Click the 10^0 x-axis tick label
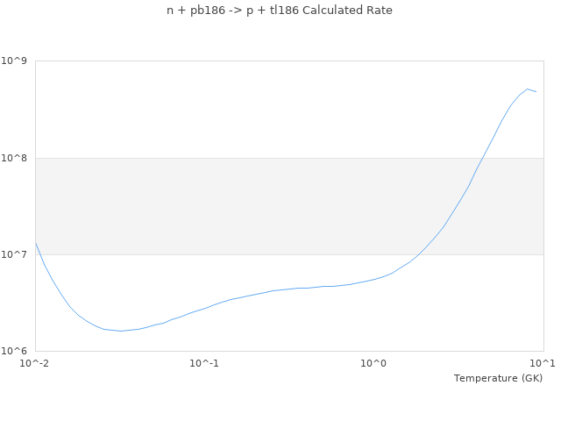Screen dimensions: 561x421 click(374, 363)
